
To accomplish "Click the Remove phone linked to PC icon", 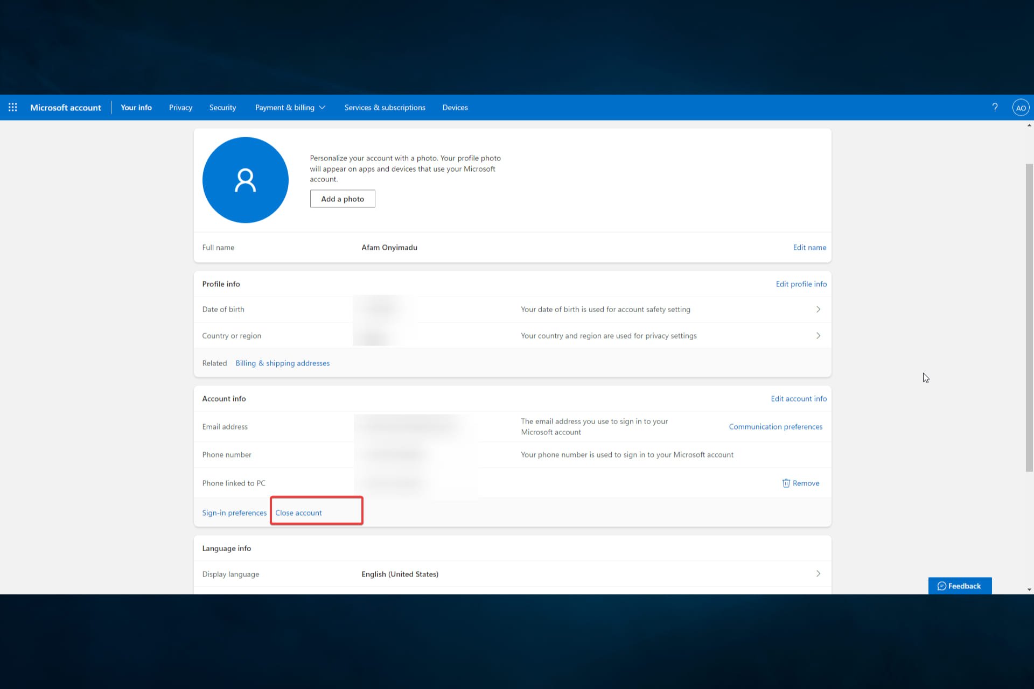I will pyautogui.click(x=786, y=482).
